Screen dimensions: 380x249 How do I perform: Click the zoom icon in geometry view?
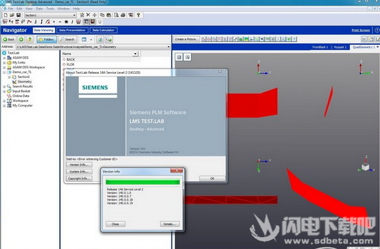click(x=188, y=57)
